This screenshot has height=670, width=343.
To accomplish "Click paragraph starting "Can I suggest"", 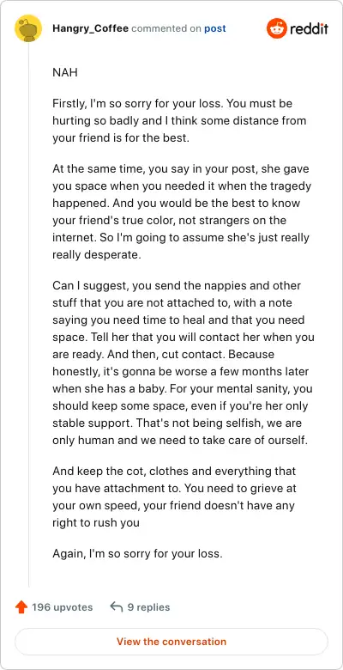I will click(x=184, y=362).
